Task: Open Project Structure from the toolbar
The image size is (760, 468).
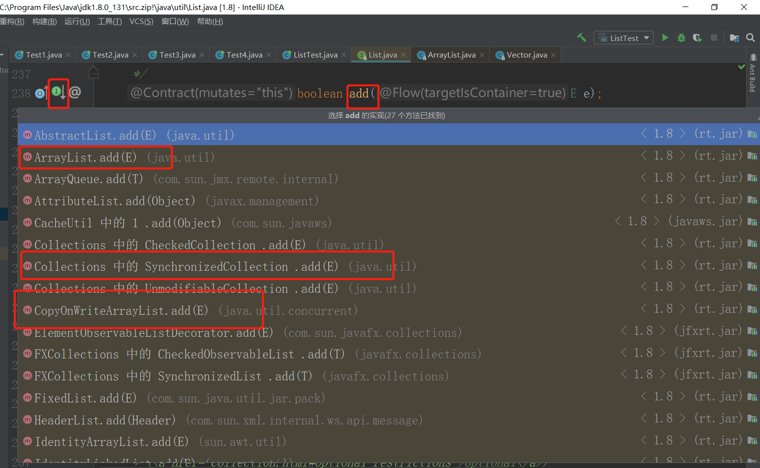Action: point(734,38)
